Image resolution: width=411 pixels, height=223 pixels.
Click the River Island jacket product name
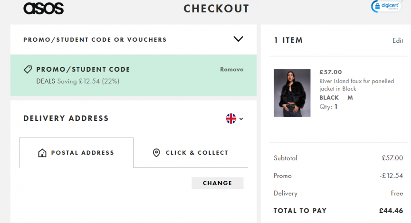click(x=356, y=85)
